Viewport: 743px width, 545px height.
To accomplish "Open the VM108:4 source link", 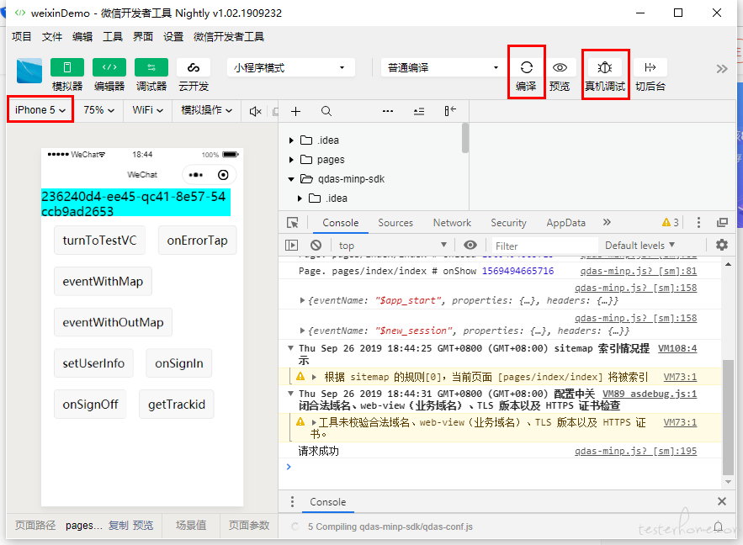I will click(x=677, y=348).
